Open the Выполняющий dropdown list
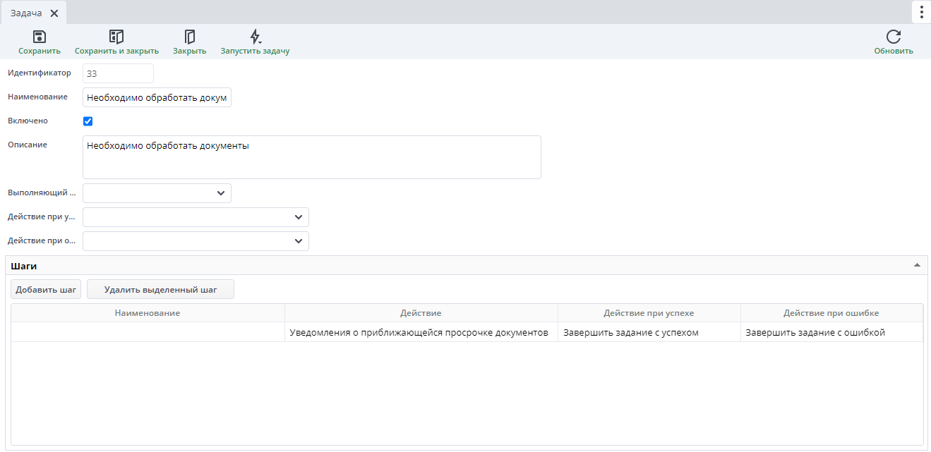This screenshot has height=452, width=931. coord(221,193)
